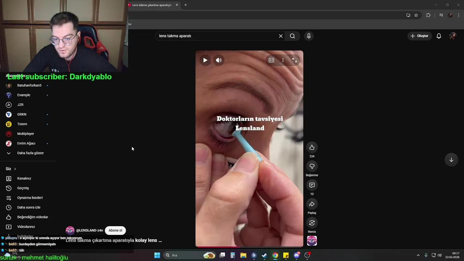464x261 pixels.
Task: Open a new browser tab
Action: coord(186,5)
